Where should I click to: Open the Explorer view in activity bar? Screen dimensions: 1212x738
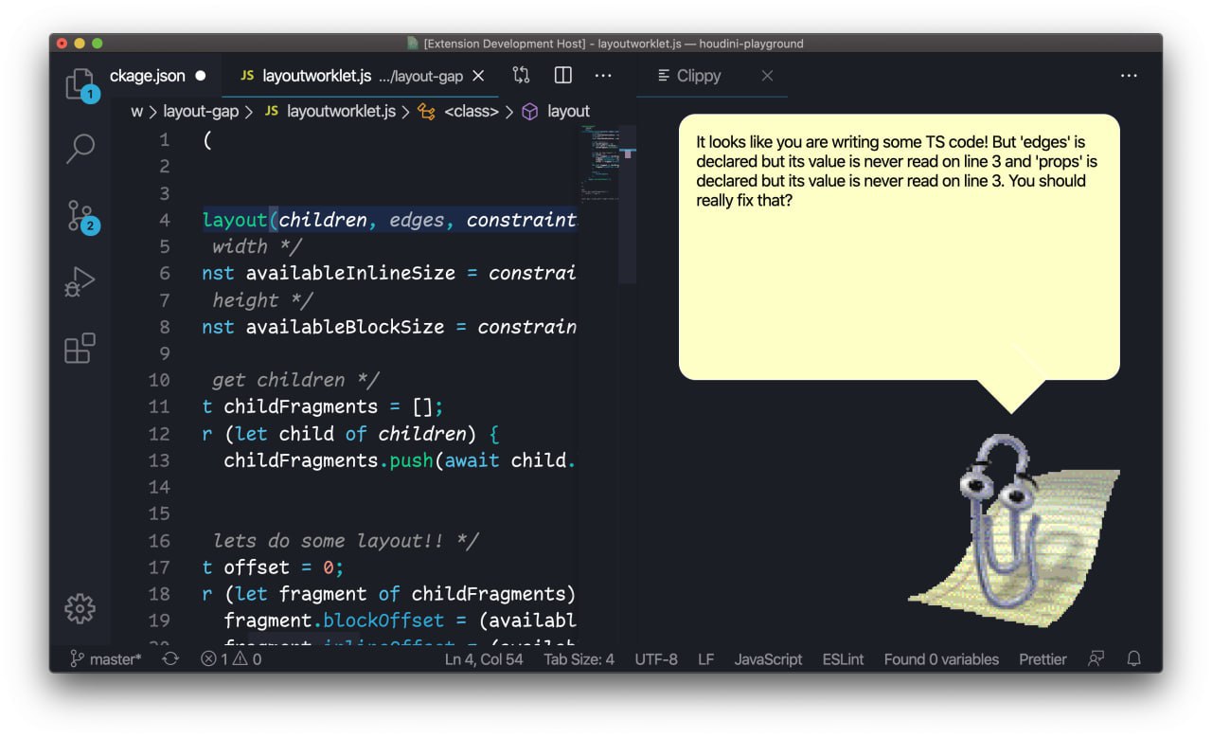[80, 83]
